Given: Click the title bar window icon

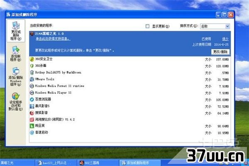Looking at the screenshot, I should 8,15.
